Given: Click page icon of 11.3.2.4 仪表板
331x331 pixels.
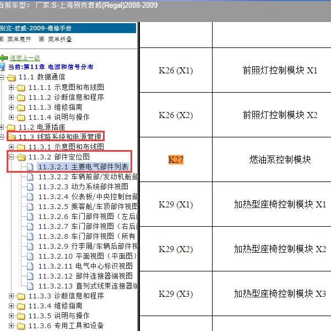Looking at the screenshot, I should [30, 197].
